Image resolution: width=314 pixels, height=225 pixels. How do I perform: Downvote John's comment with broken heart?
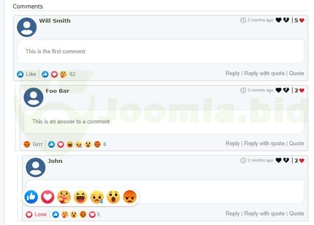(286, 160)
